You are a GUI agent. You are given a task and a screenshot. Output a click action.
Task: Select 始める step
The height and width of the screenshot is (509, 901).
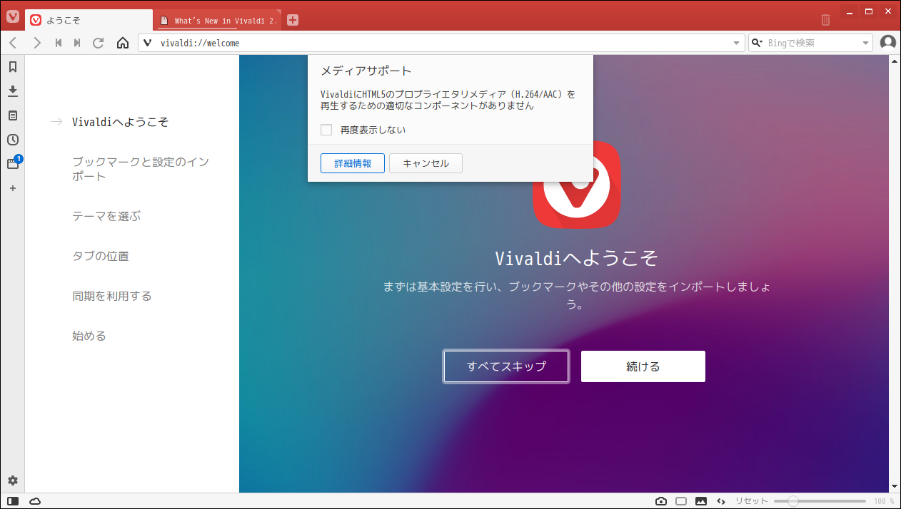point(89,336)
